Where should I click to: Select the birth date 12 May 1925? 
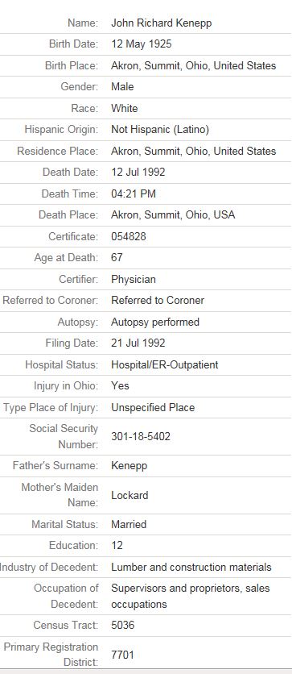tap(141, 44)
